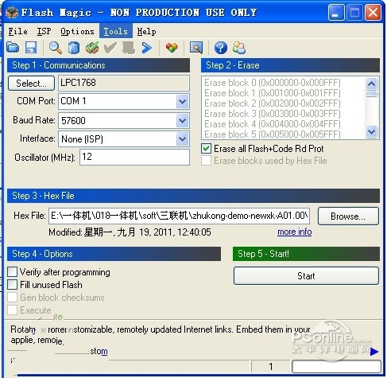Open the Tools menu
Screen dimensions: 387x378
coord(116,31)
